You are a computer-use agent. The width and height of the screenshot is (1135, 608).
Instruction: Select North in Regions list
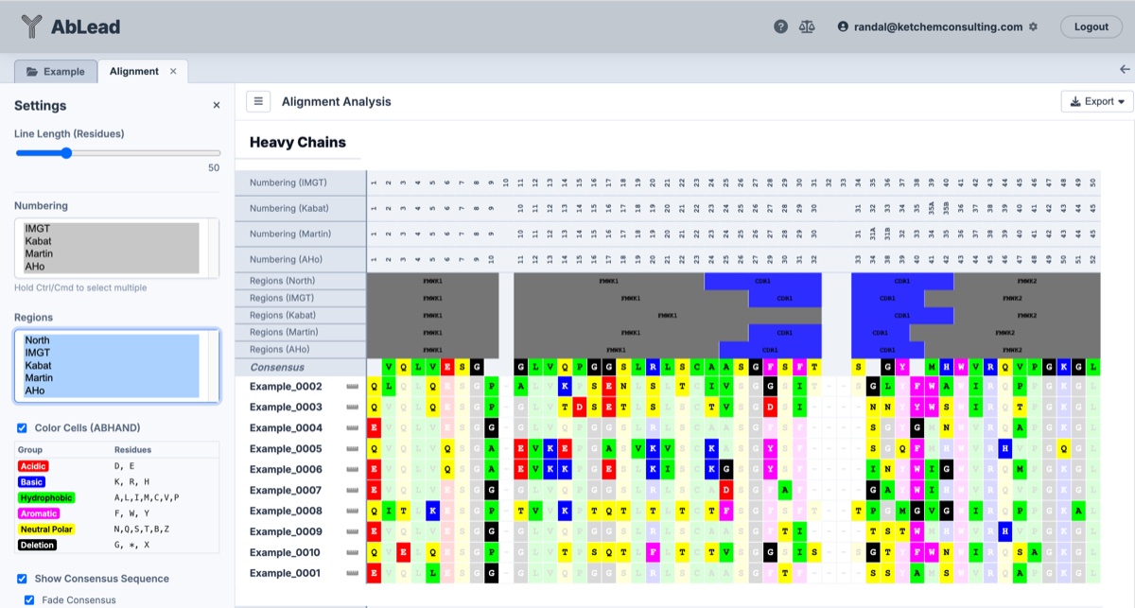tap(37, 340)
